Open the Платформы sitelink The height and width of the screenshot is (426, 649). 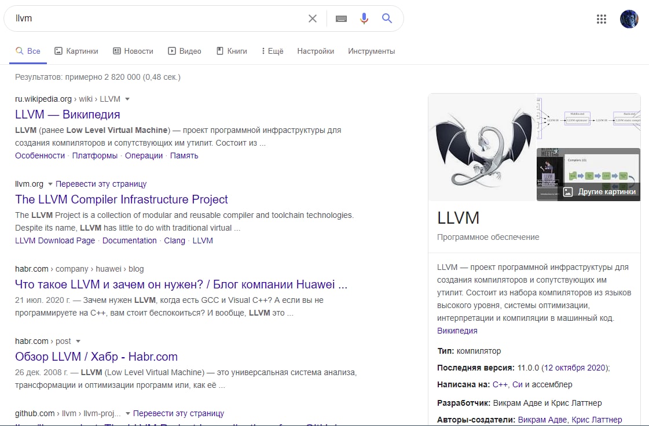(x=95, y=155)
